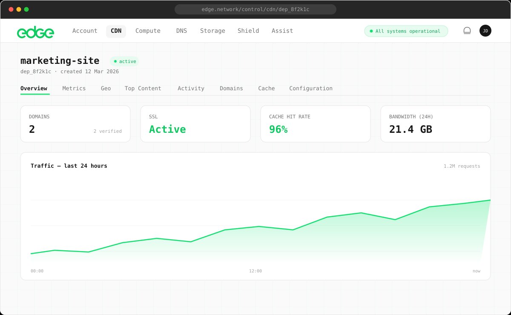Image resolution: width=511 pixels, height=315 pixels.
Task: Switch to the Metrics tab
Action: [74, 89]
